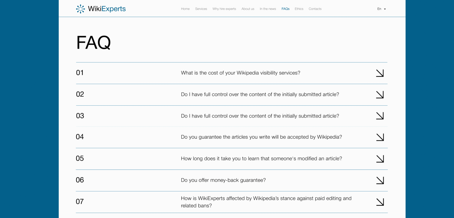The width and height of the screenshot is (454, 218).
Task: Expand the money-back guarantee question text
Action: (x=223, y=180)
